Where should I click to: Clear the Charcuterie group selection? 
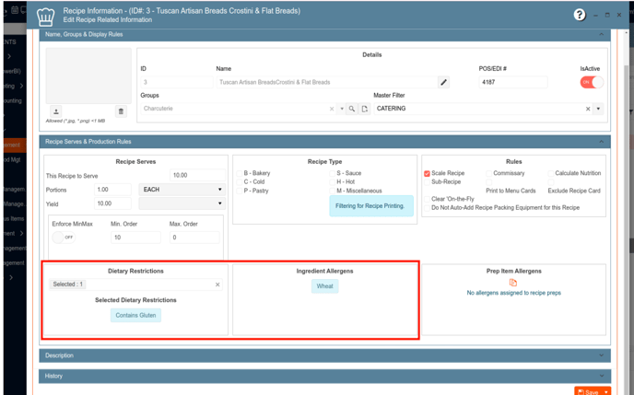[x=332, y=109]
